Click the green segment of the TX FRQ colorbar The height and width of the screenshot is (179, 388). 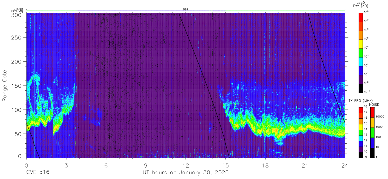pyautogui.click(x=361, y=132)
